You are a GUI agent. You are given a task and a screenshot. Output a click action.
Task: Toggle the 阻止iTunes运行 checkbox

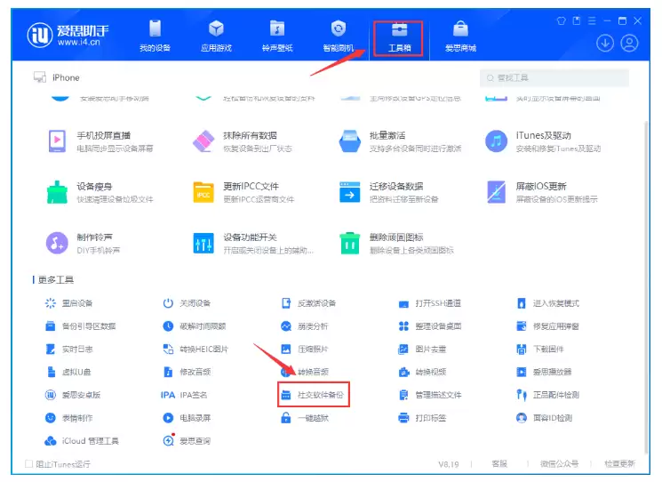pyautogui.click(x=28, y=464)
